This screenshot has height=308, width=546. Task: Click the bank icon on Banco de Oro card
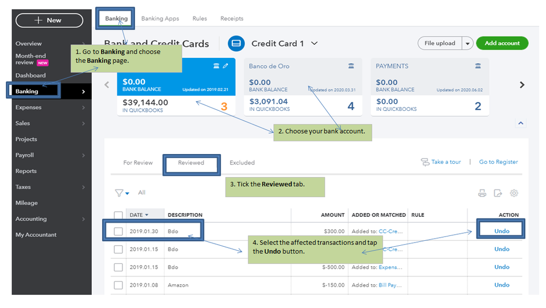pyautogui.click(x=351, y=66)
